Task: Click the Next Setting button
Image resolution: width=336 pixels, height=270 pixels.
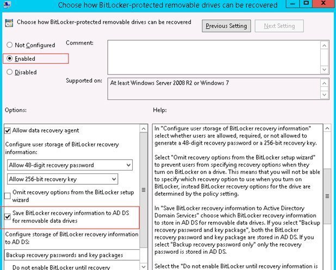Action: point(279,26)
